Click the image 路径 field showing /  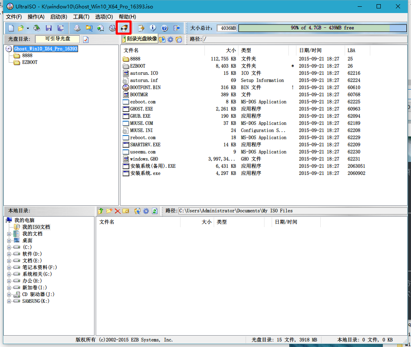point(305,39)
